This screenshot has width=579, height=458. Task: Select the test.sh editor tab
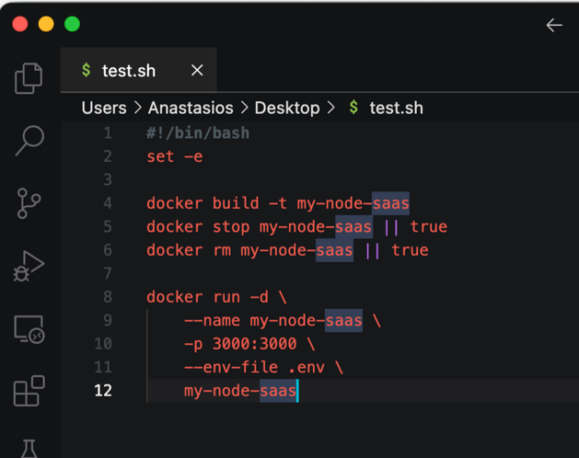click(x=128, y=71)
